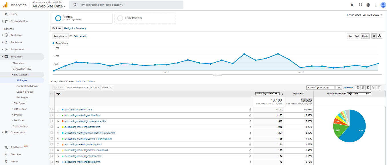Click the accounting-marketing table filter field
The width and height of the screenshot is (387, 165).
(320, 88)
